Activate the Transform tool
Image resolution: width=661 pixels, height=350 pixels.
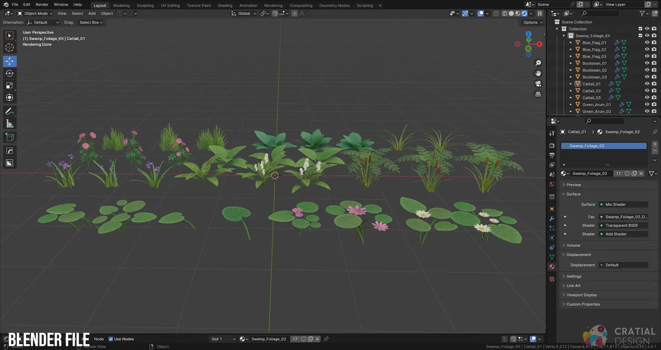(x=10, y=97)
